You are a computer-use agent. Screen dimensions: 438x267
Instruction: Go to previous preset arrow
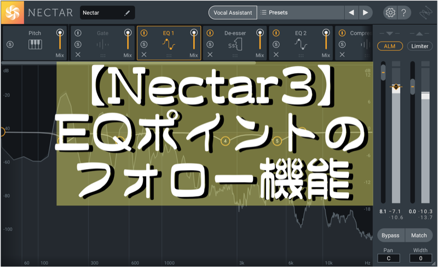(351, 13)
